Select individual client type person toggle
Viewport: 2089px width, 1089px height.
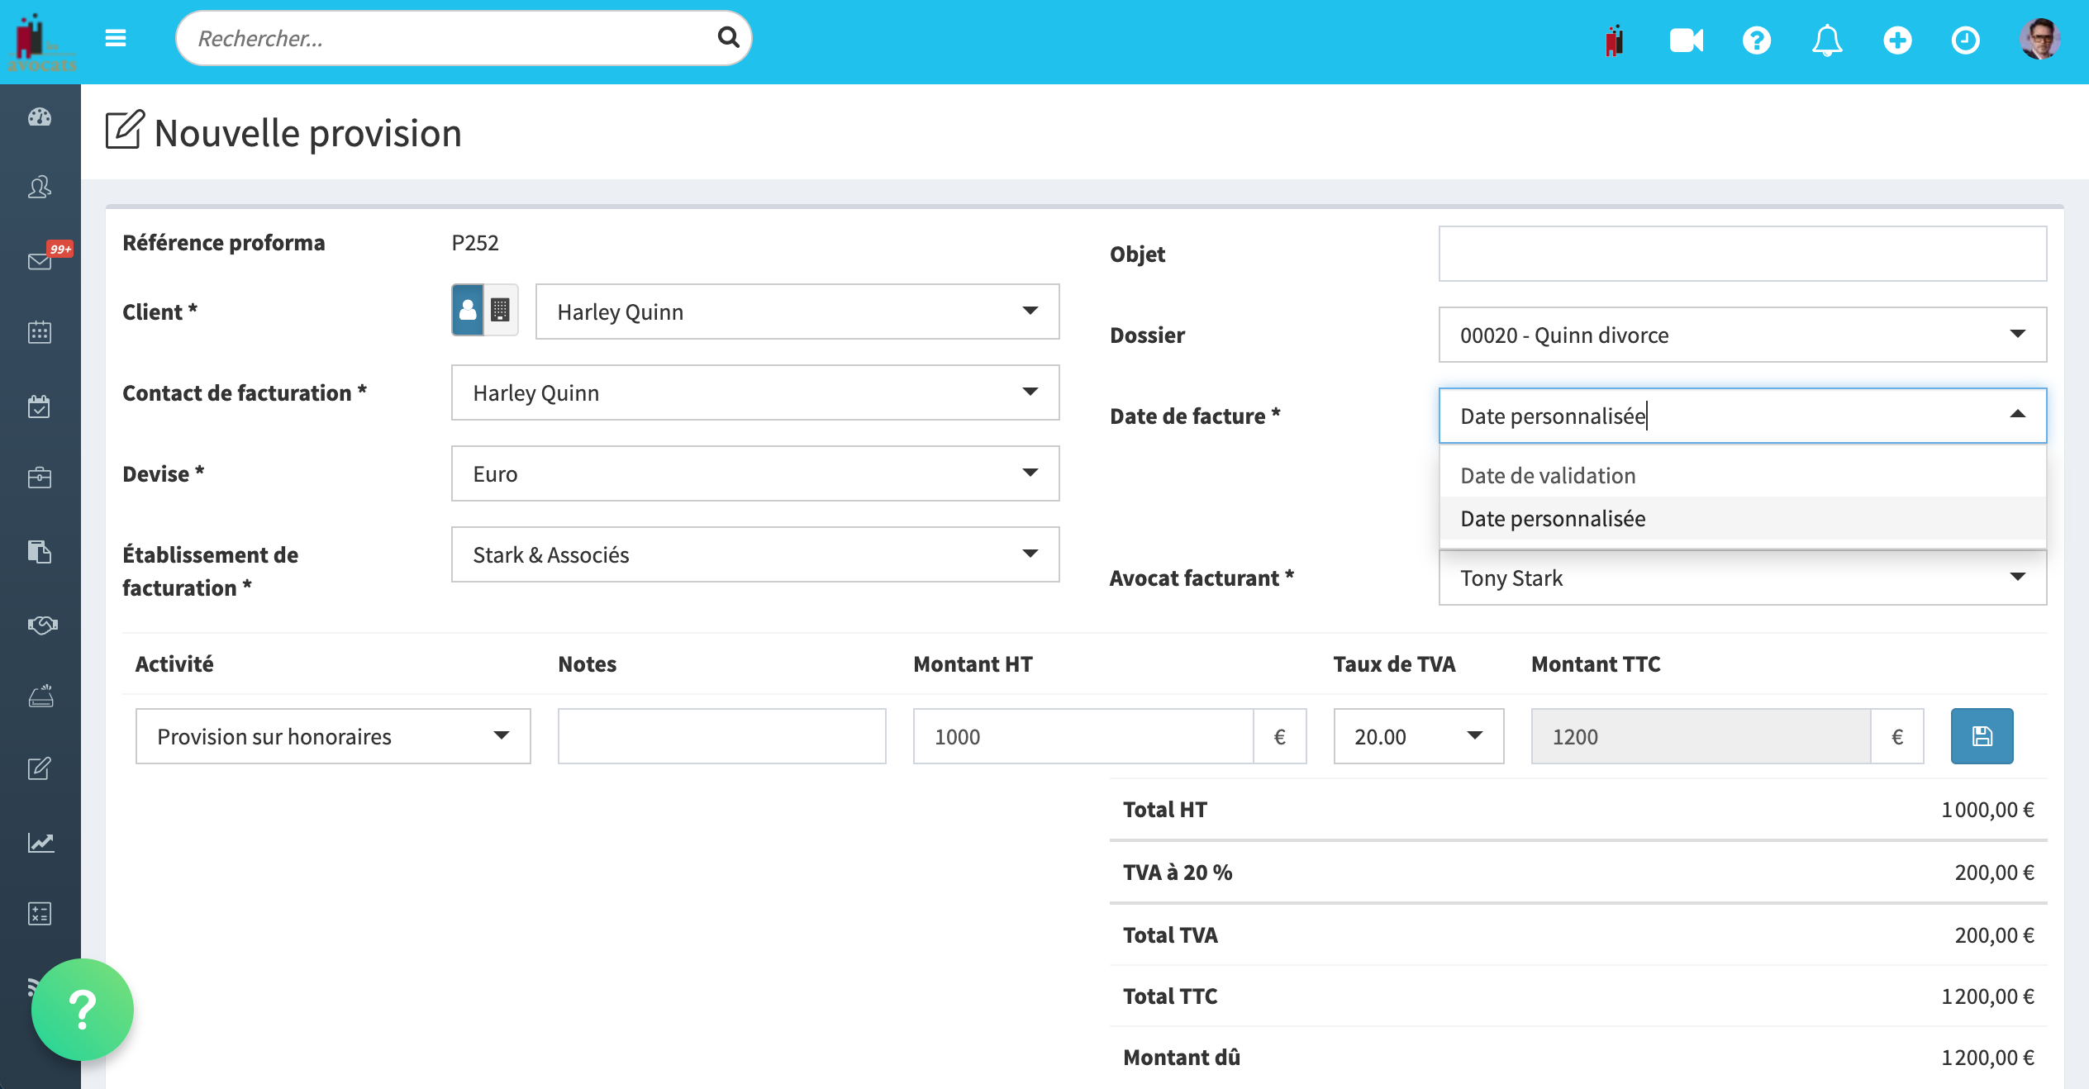point(468,310)
